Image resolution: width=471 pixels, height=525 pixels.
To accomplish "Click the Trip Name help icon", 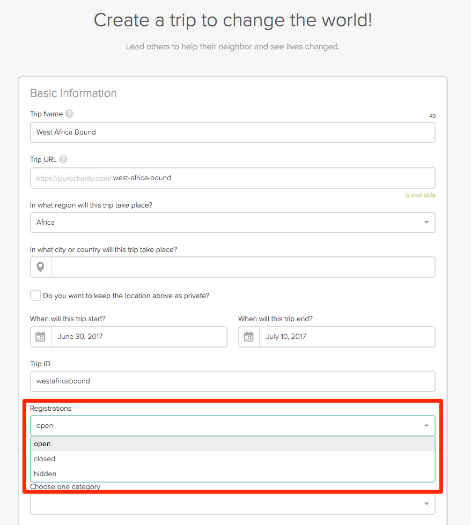I will coord(69,114).
